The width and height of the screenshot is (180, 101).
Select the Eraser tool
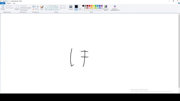click(33, 9)
